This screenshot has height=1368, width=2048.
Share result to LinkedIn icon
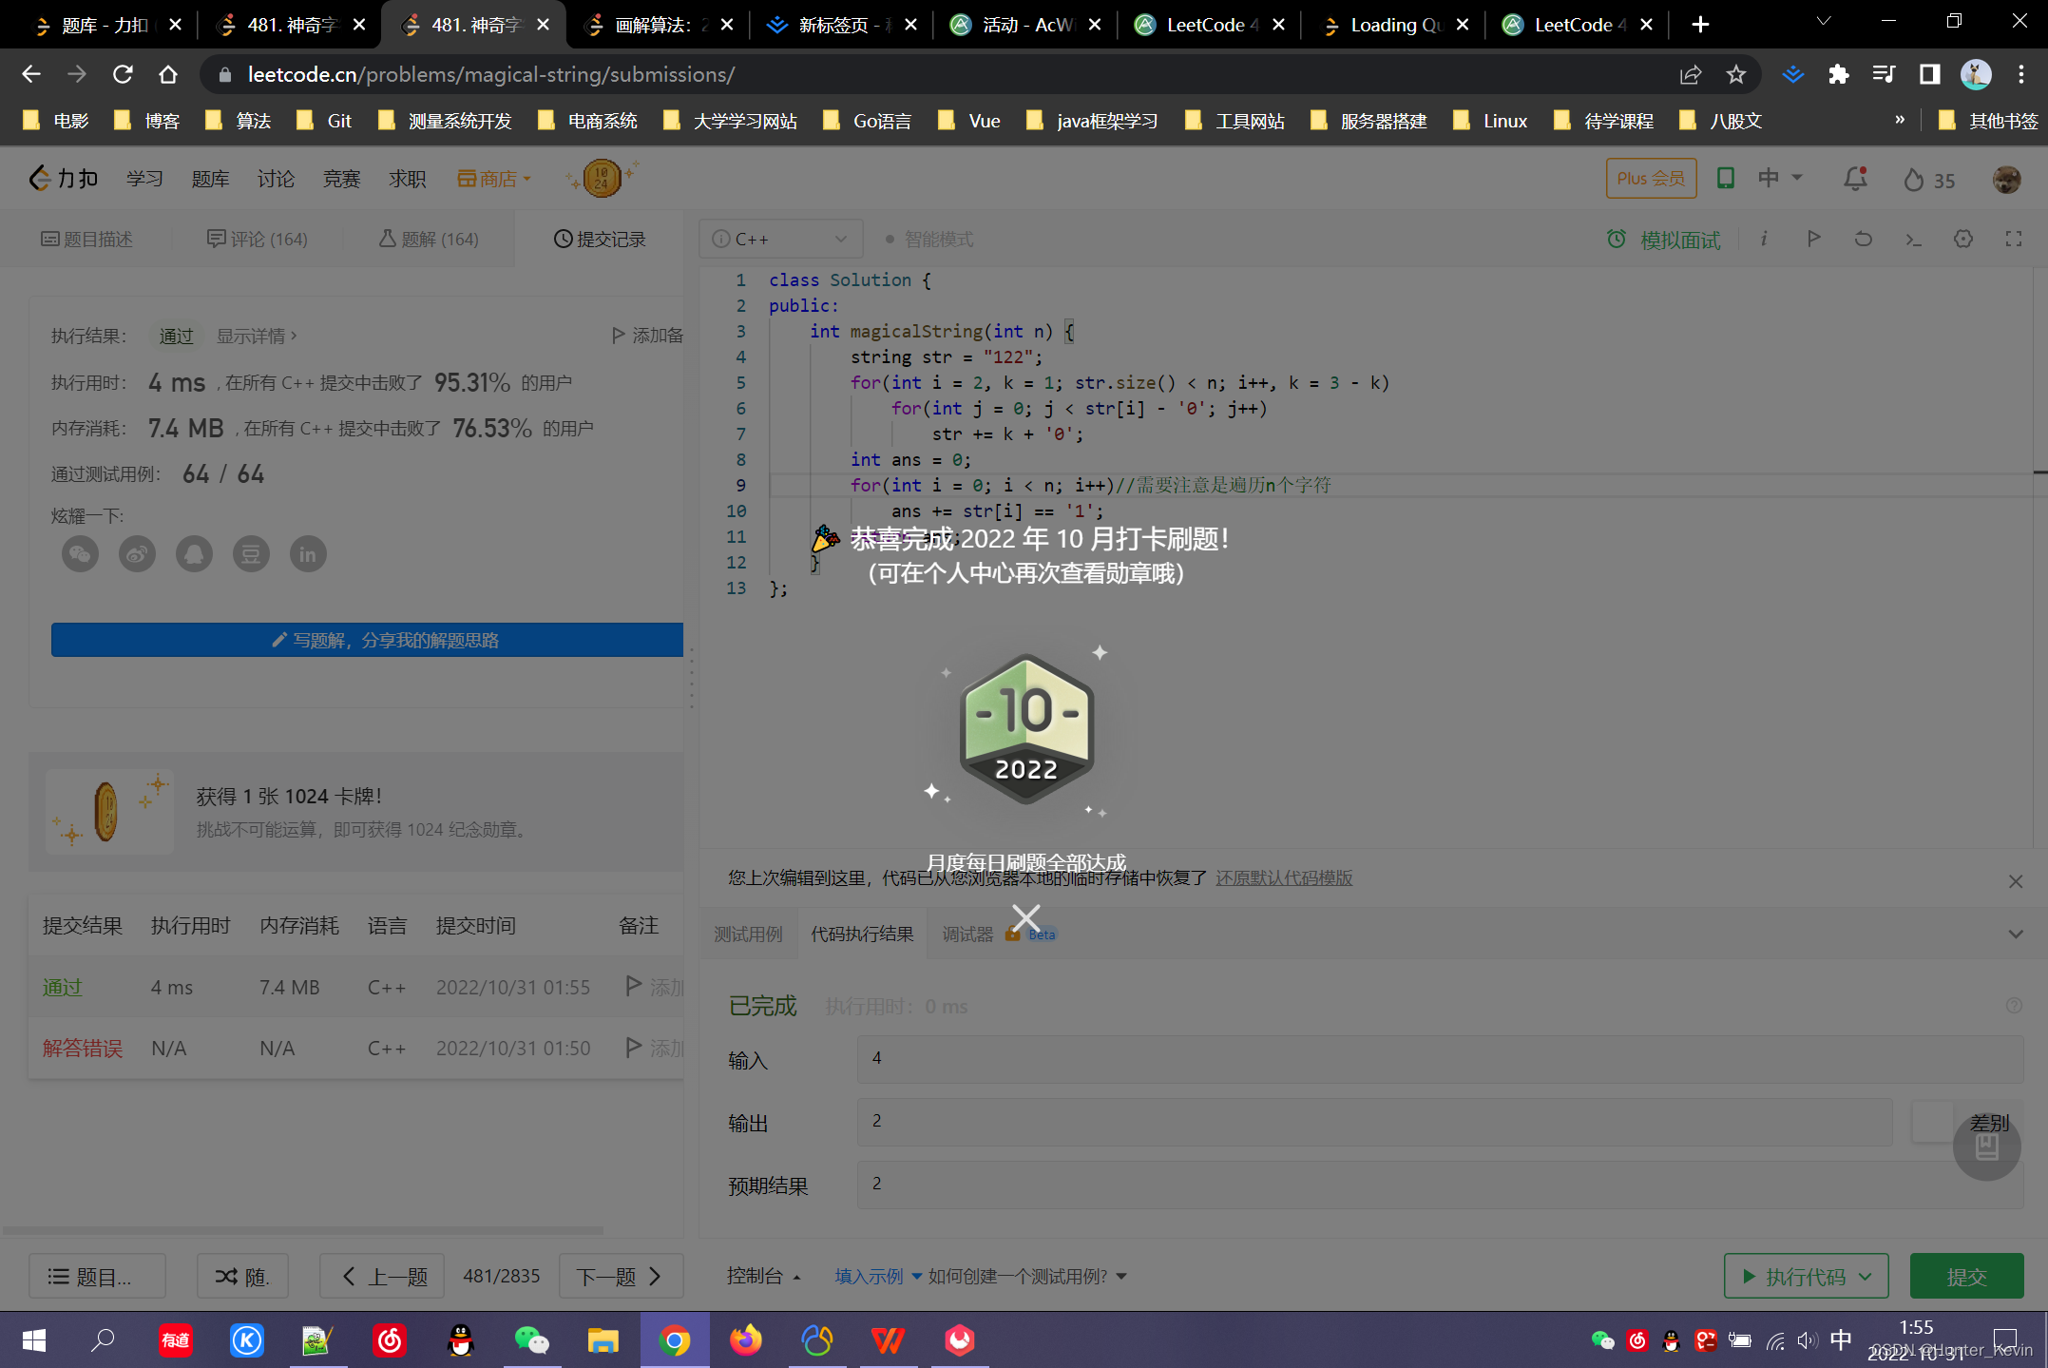point(308,554)
